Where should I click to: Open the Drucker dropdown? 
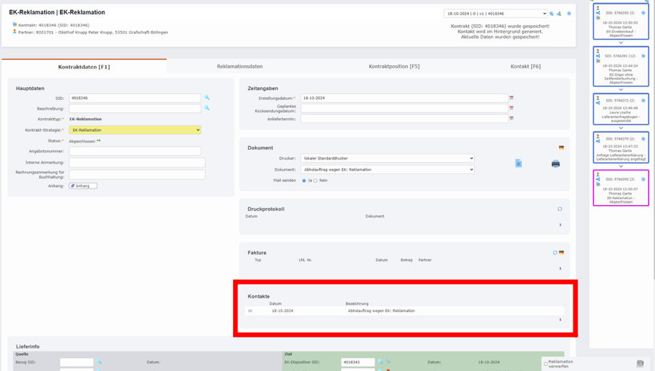[x=387, y=158]
